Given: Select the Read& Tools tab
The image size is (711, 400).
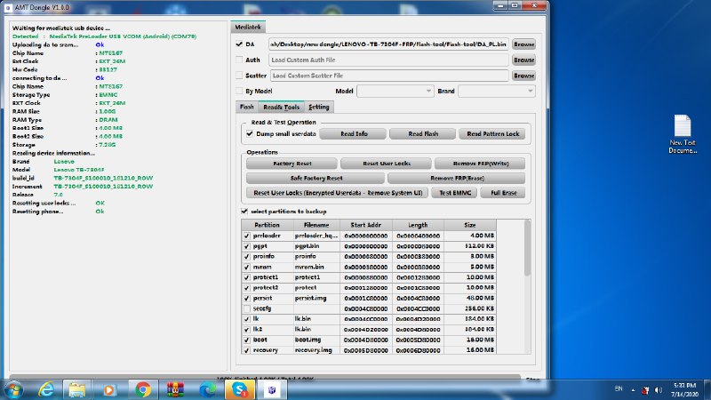Looking at the screenshot, I should (x=281, y=107).
